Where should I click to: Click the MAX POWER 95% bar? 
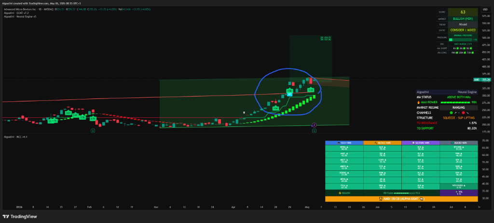point(455,102)
